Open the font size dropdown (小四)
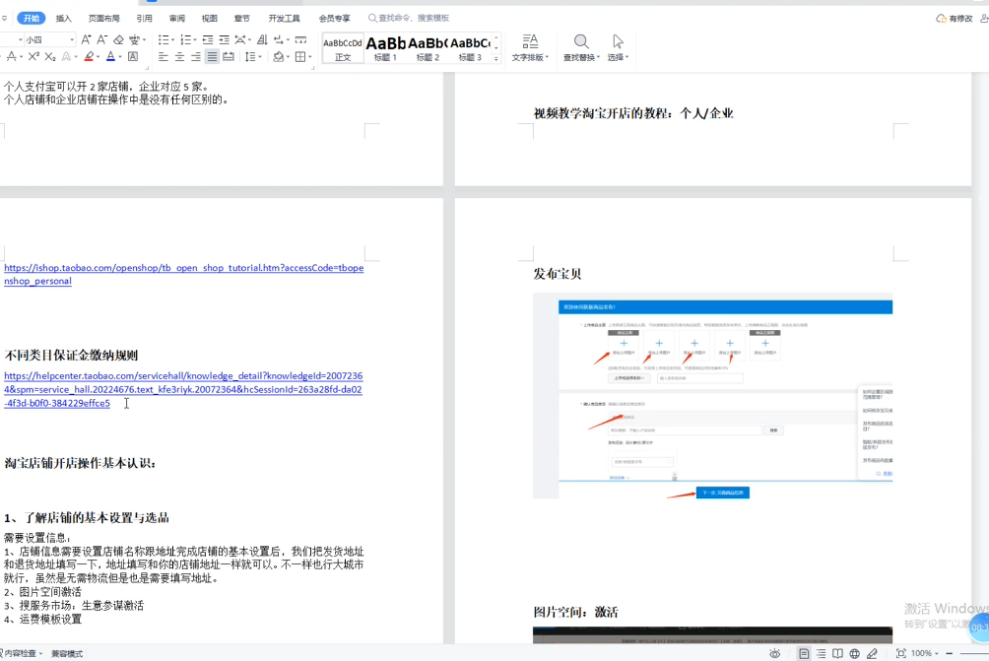Viewport: 989px width, 661px height. (71, 39)
